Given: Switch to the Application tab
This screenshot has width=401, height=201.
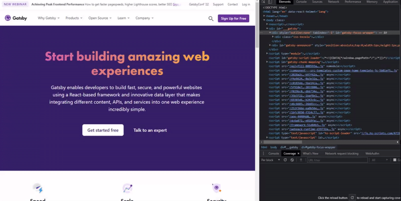Looking at the screenshot, I should 391,2.
